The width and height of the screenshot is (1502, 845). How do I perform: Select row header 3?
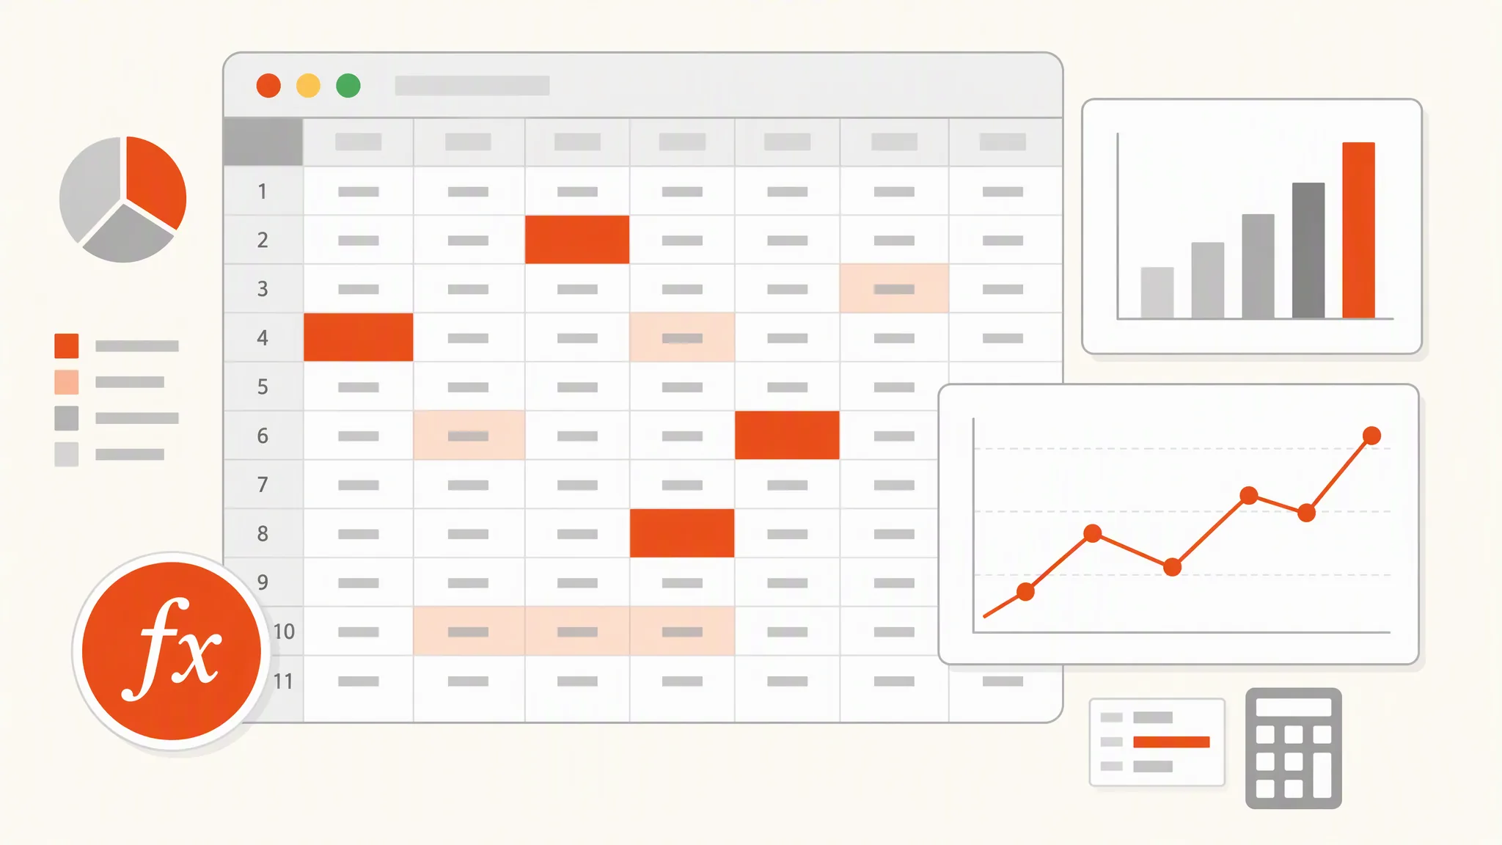click(263, 289)
